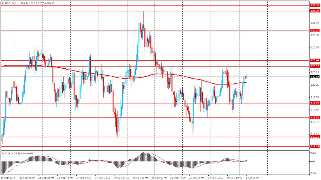Image resolution: width=321 pixels, height=180 pixels.
Task: Click the MACD(12,26,9) indicator label
Action: (11, 153)
